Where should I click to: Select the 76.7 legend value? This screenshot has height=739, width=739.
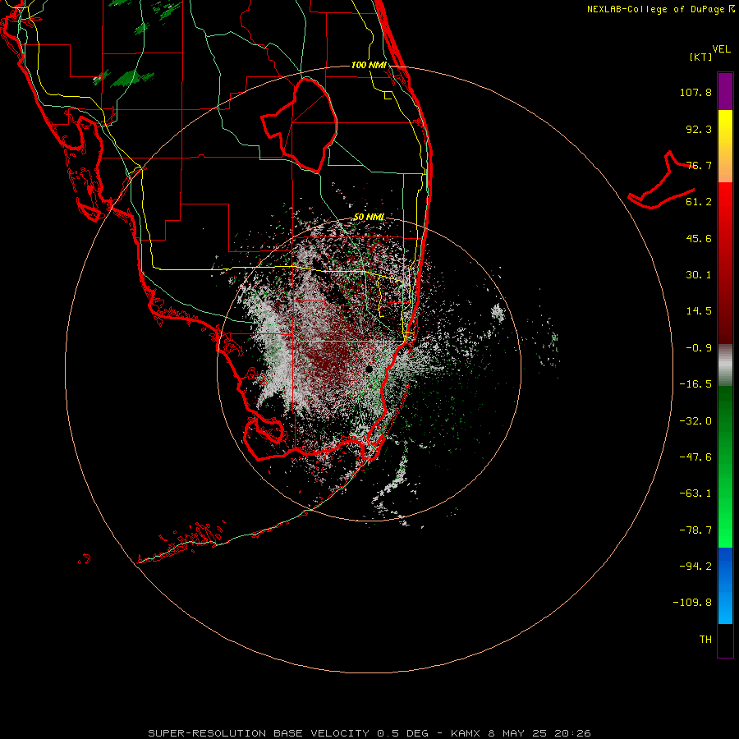point(699,165)
